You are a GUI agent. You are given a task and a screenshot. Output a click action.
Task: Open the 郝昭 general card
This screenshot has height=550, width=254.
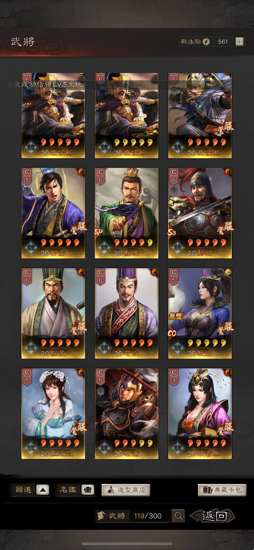tap(200, 213)
